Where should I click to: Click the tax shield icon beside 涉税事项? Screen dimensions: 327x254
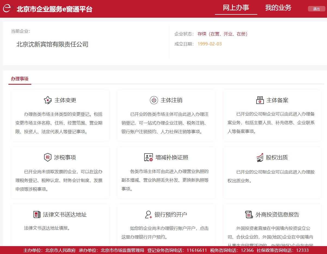tap(48, 157)
